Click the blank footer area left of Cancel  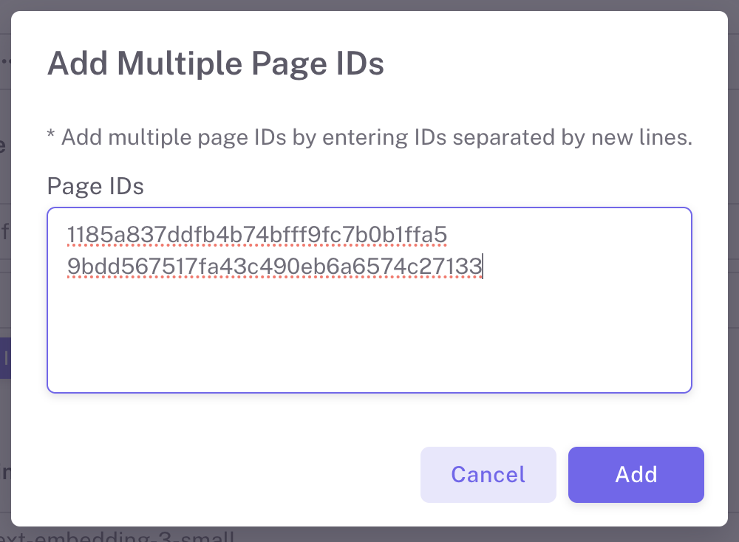coord(222,474)
